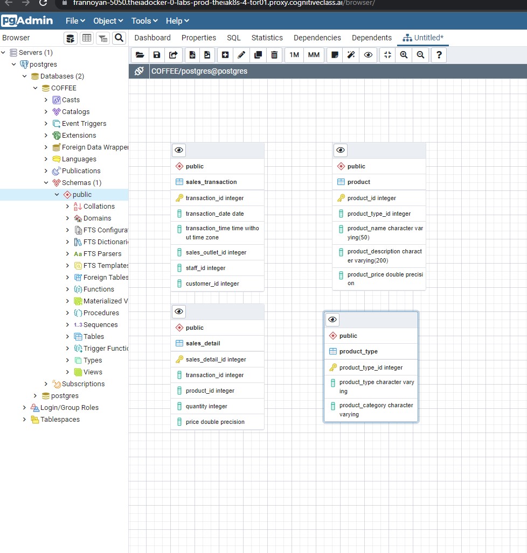Click the Save As share-arrow icon

[174, 55]
